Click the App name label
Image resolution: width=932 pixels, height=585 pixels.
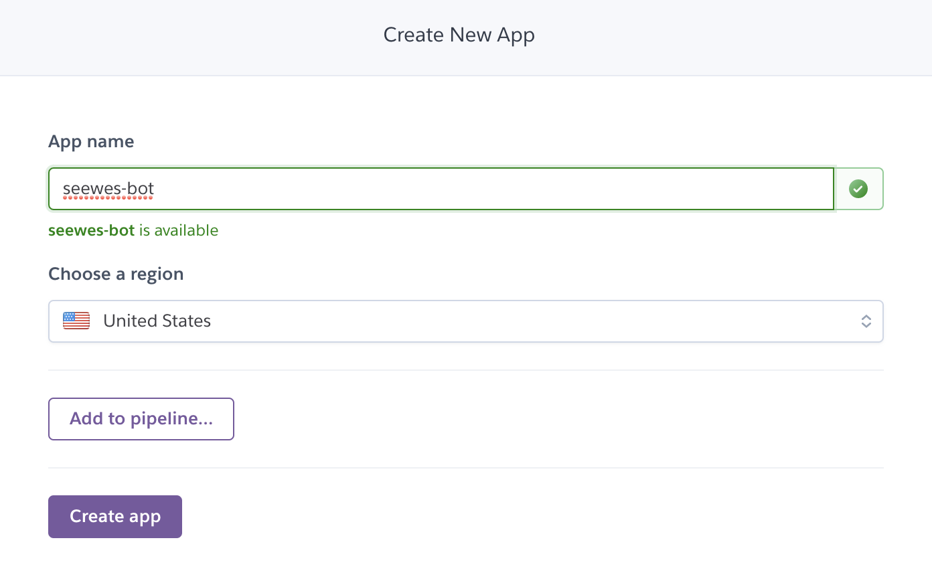(x=91, y=142)
